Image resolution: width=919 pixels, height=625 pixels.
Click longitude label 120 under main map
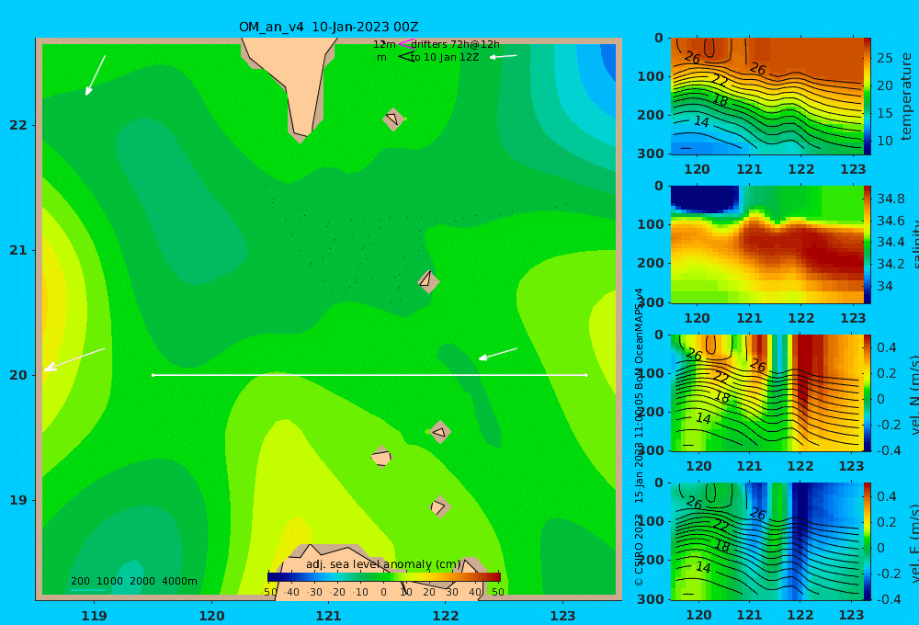click(x=211, y=616)
